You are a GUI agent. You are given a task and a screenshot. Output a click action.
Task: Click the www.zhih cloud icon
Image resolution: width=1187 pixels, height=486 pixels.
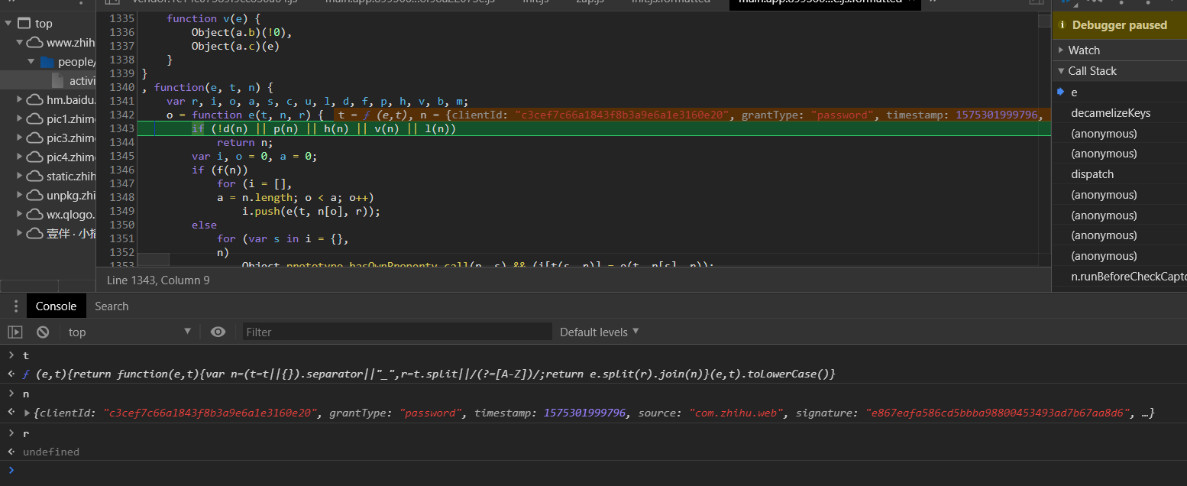pos(35,42)
